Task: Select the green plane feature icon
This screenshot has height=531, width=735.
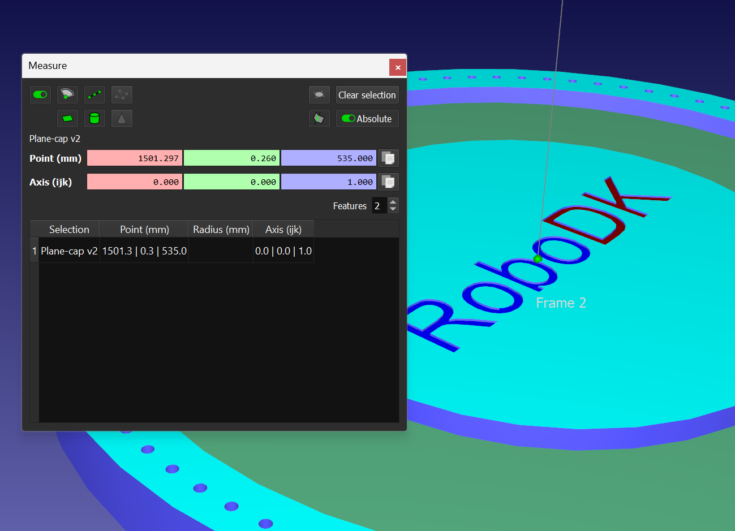Action: (x=67, y=118)
